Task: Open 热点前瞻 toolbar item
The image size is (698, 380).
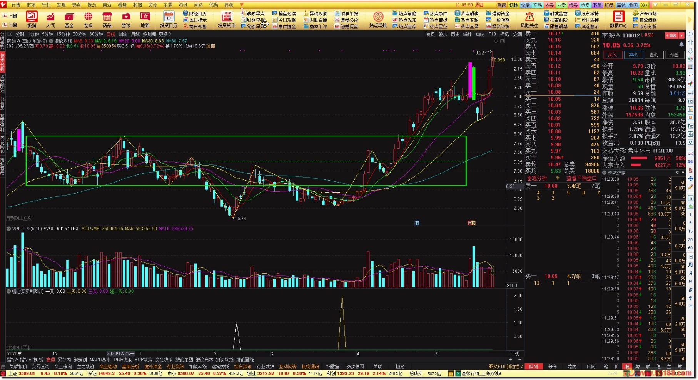Action: point(404,13)
